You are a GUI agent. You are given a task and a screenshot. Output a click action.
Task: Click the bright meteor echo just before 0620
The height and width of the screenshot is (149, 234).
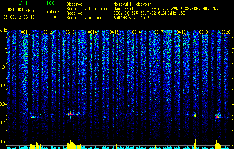point(218,116)
